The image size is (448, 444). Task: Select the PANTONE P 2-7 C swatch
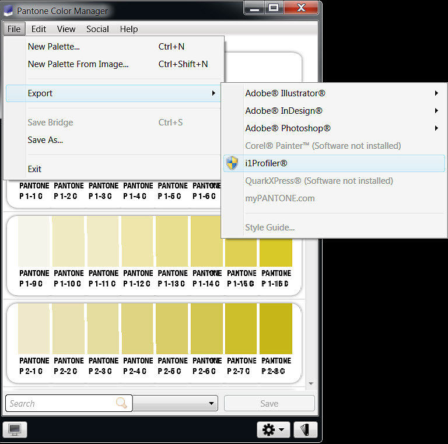point(241,339)
